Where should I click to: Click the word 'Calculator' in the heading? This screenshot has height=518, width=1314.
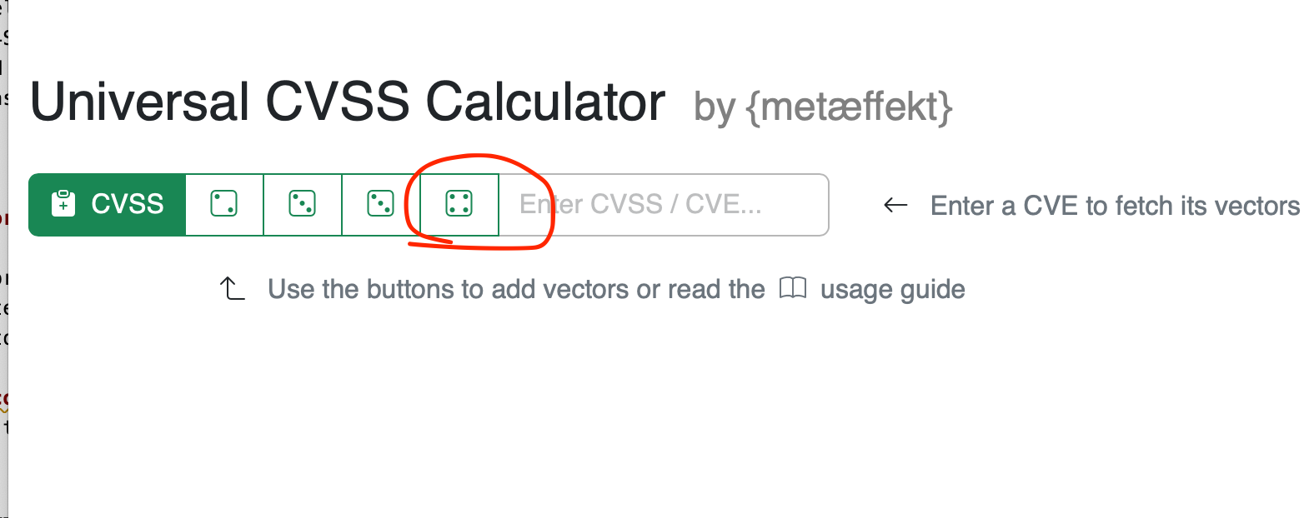[545, 102]
